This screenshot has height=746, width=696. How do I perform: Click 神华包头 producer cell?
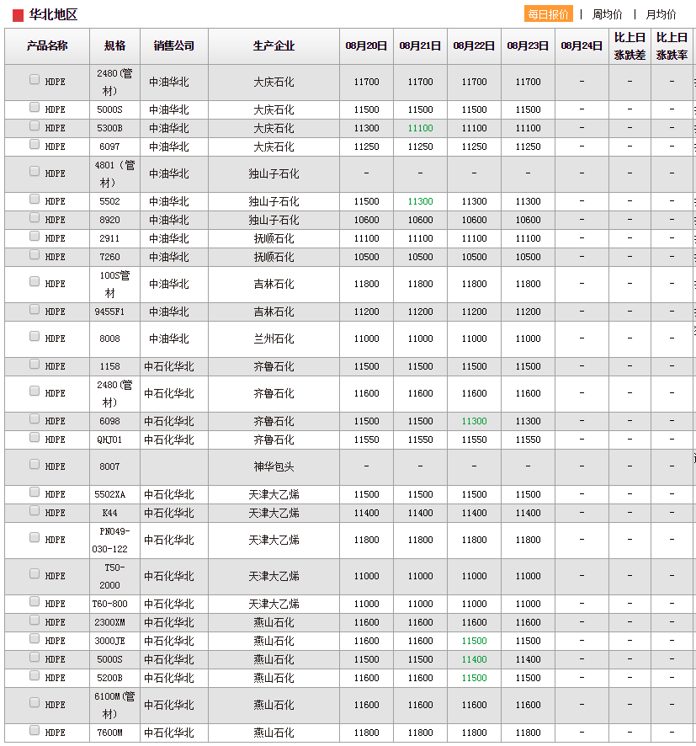click(274, 467)
